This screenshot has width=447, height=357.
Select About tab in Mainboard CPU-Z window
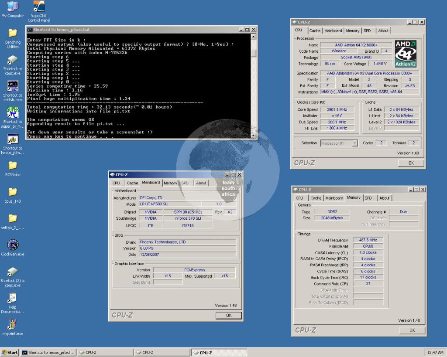(x=201, y=183)
